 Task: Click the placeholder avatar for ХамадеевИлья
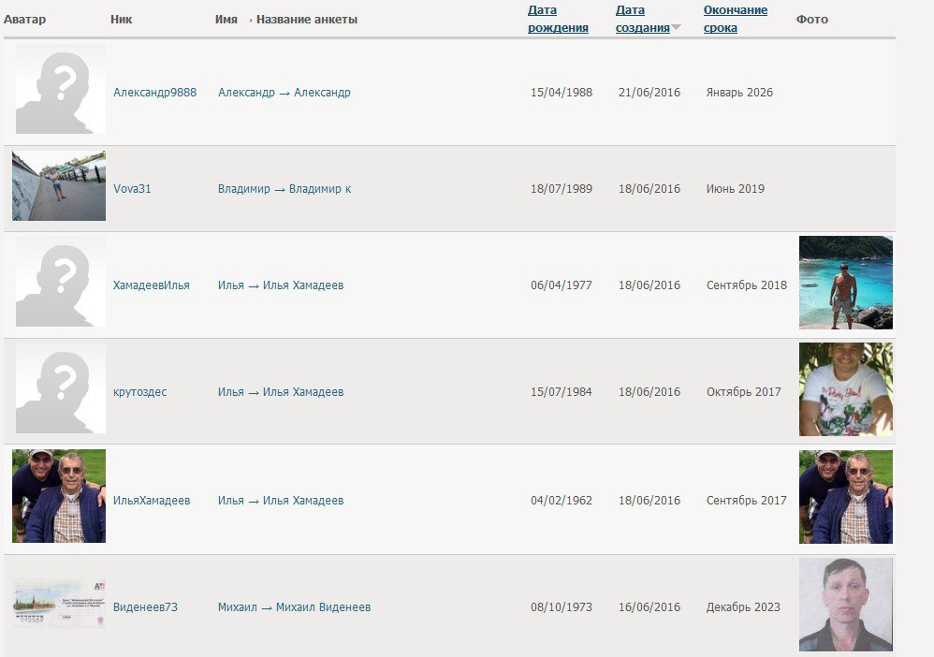pyautogui.click(x=60, y=282)
